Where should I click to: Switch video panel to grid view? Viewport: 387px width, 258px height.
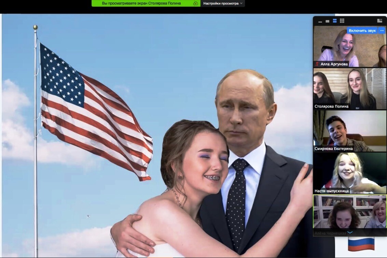tap(342, 21)
